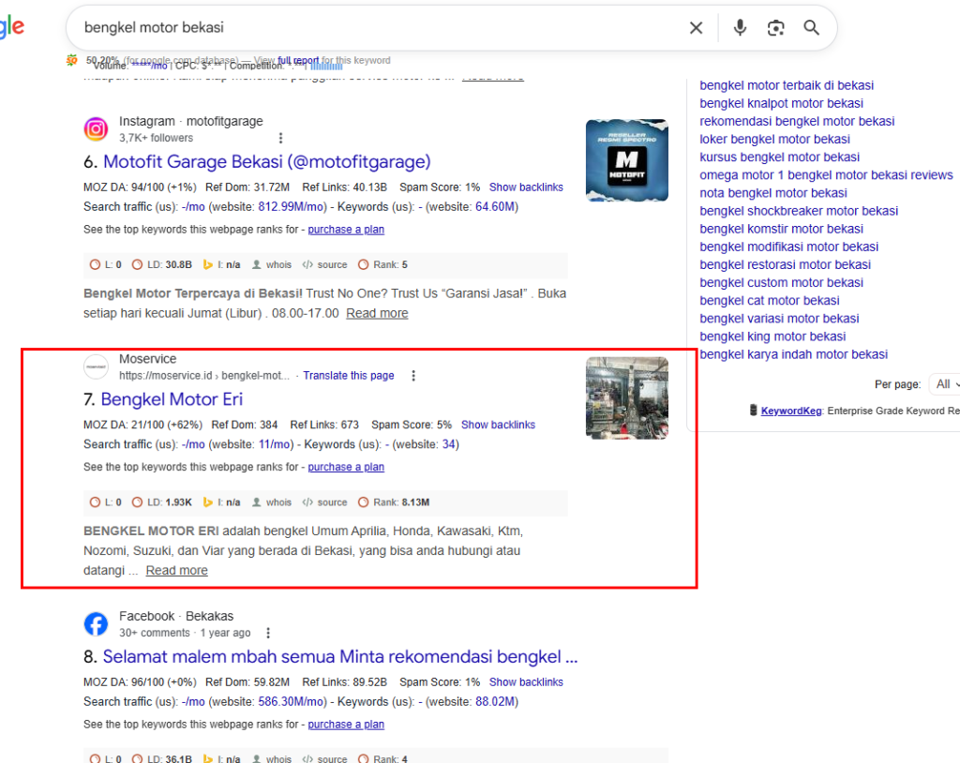
Task: Click Read more under Bengkel Motor Eri
Action: pos(176,570)
